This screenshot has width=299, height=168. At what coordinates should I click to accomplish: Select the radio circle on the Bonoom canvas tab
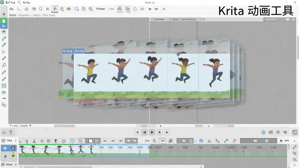coord(152,19)
